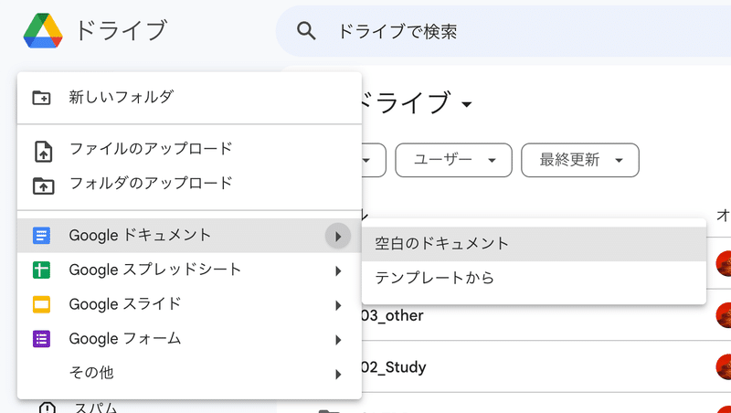731x413 pixels.
Task: Click the Google Slides yellow icon
Action: tap(41, 304)
